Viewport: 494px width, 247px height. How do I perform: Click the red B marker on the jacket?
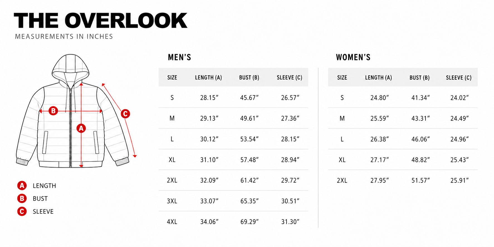coord(53,111)
